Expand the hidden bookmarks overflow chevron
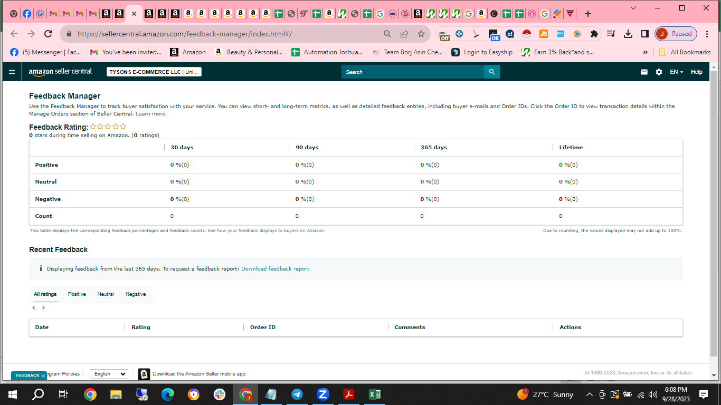Viewport: 721px width, 405px height. (645, 52)
